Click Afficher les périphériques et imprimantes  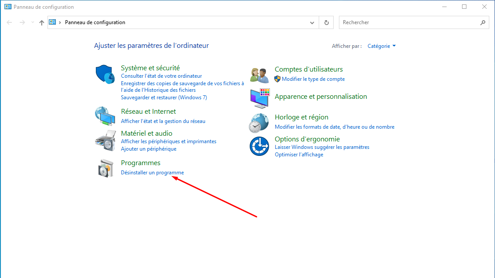tap(168, 141)
